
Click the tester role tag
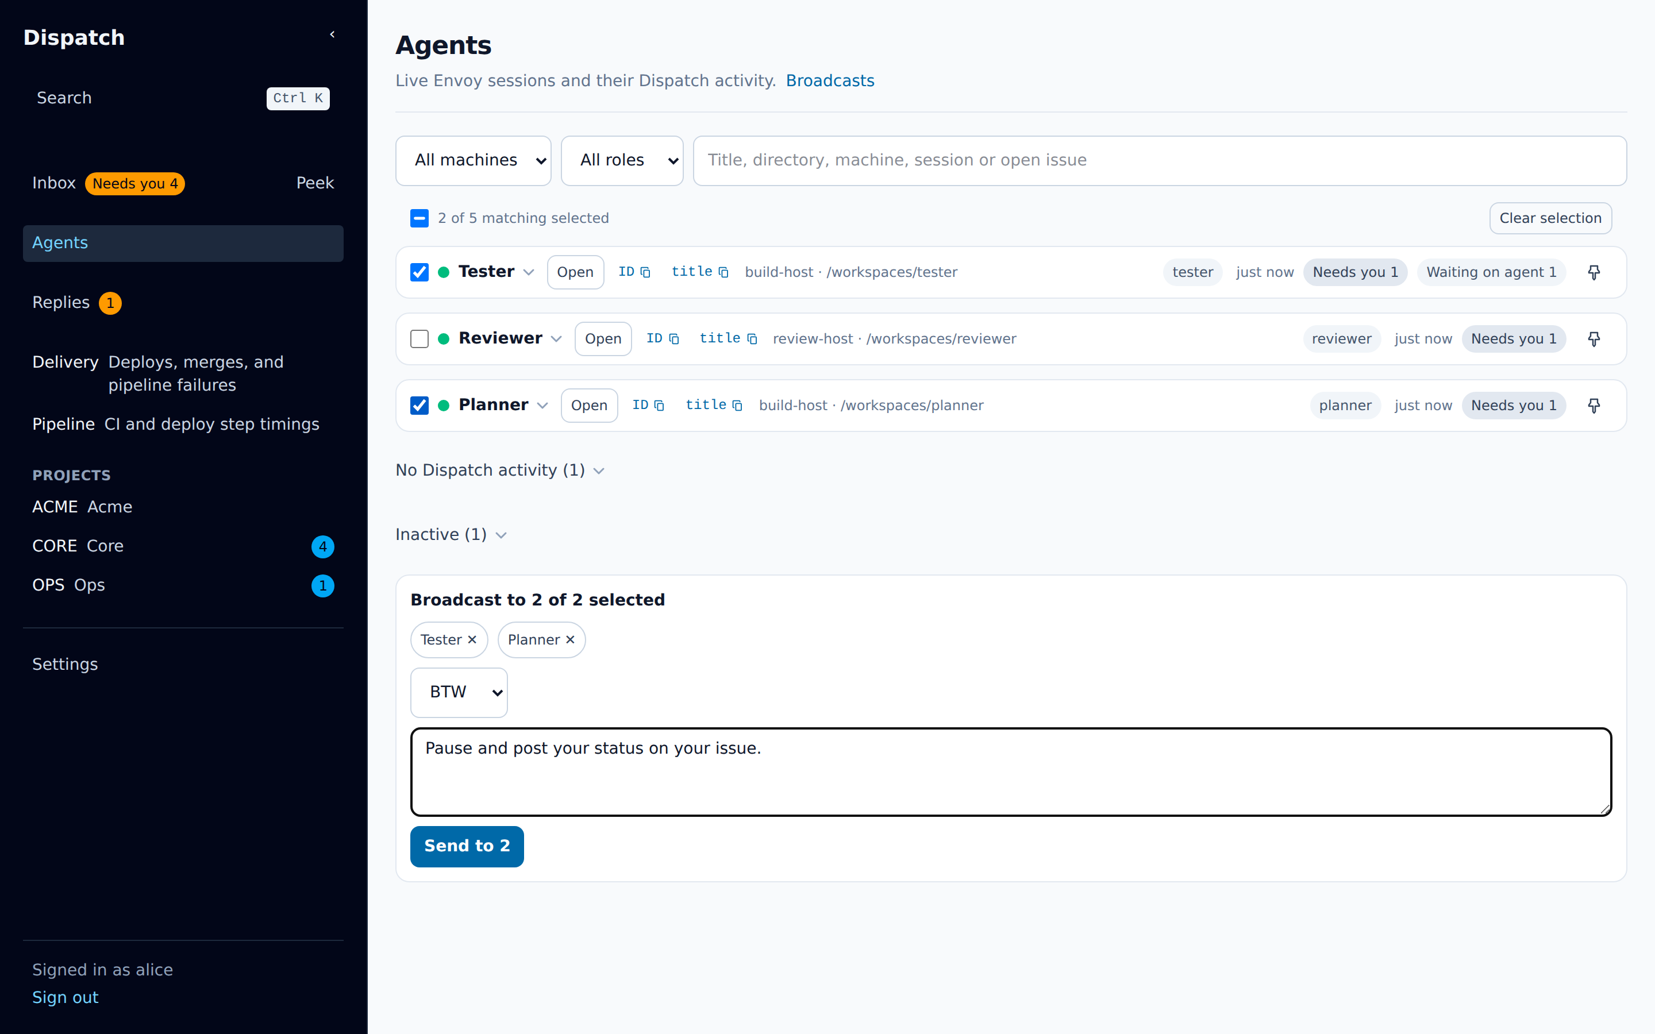[x=1193, y=272]
